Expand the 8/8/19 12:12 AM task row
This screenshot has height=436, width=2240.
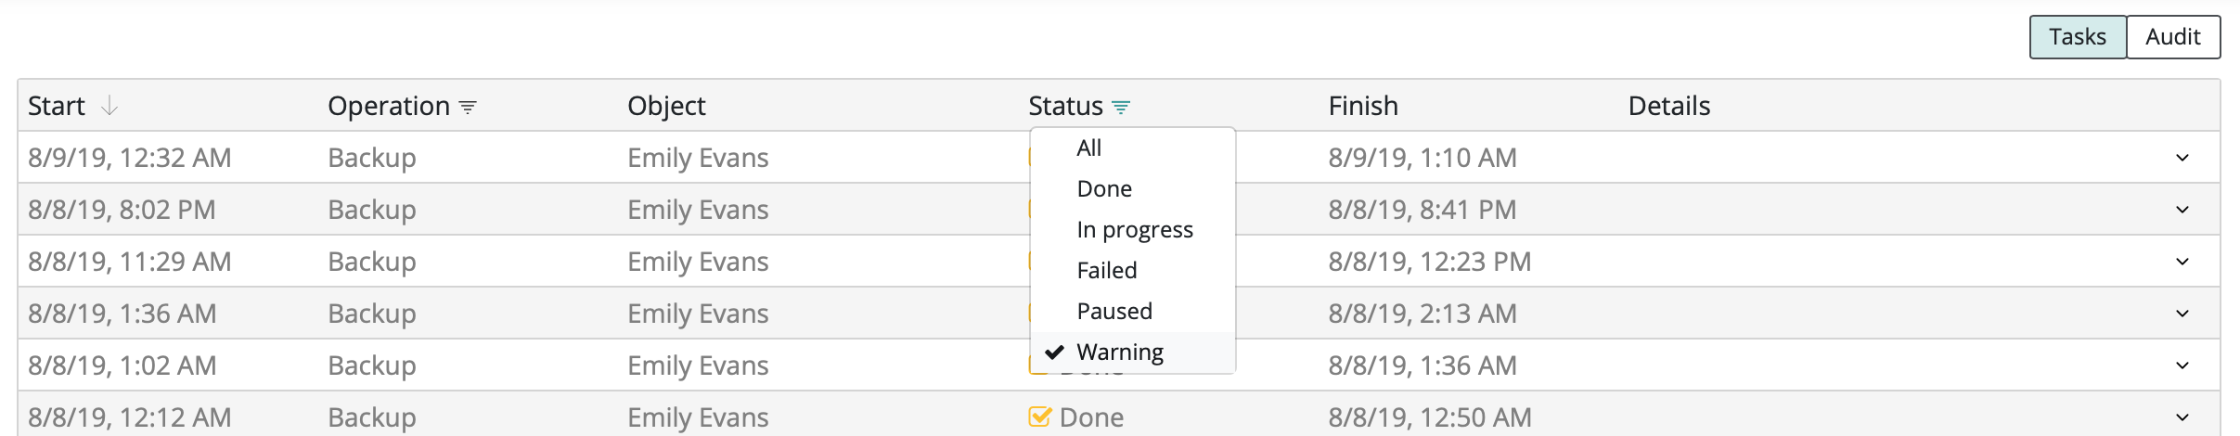(2182, 417)
